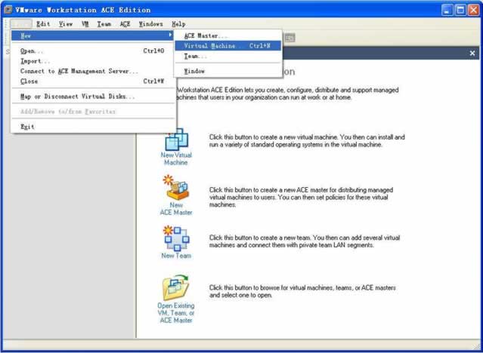Click the Open Existing VM folder icon
The width and height of the screenshot is (483, 353).
pyautogui.click(x=175, y=287)
